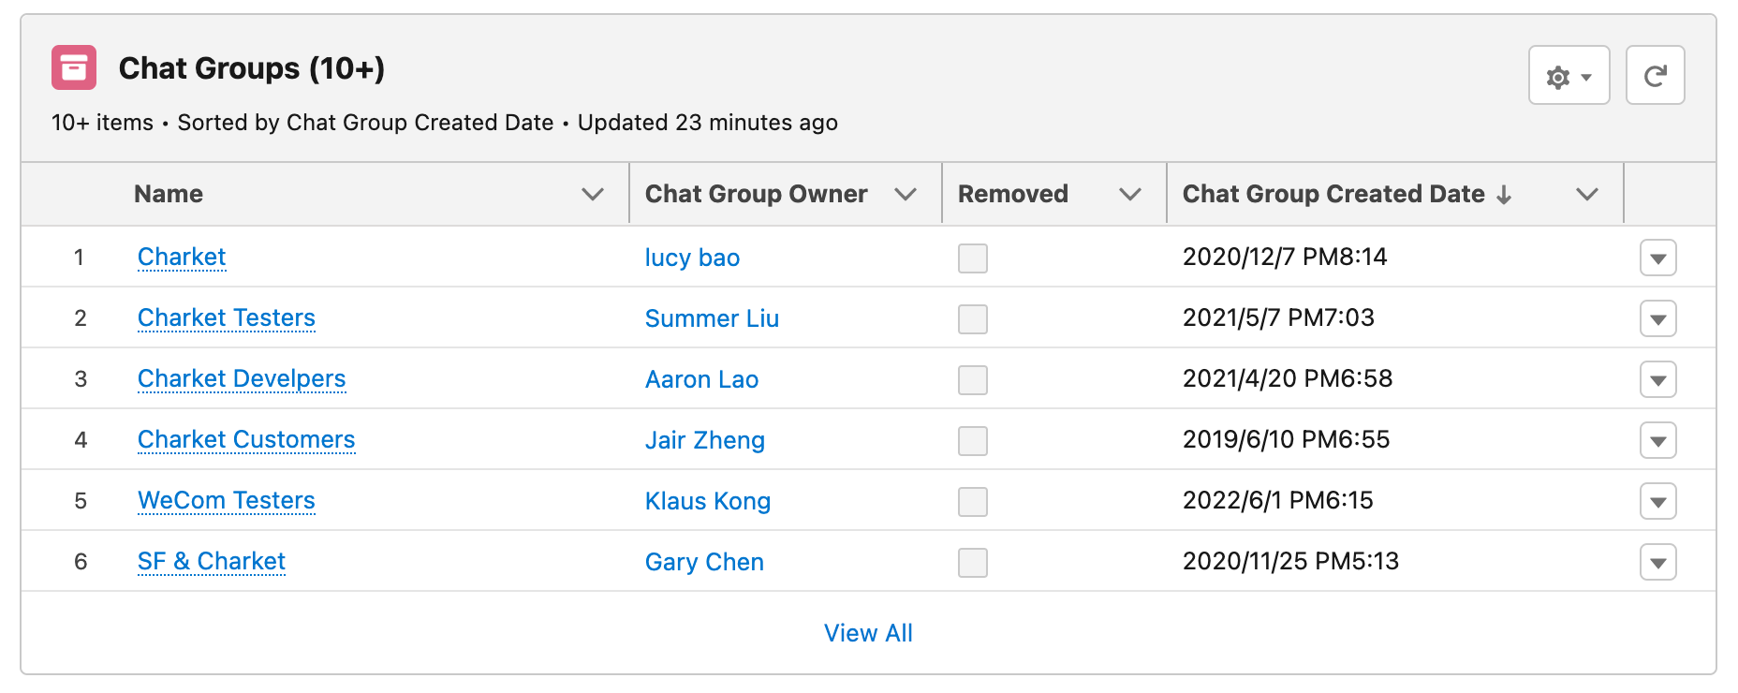
Task: Open row actions for Charket Testers
Action: tap(1657, 318)
